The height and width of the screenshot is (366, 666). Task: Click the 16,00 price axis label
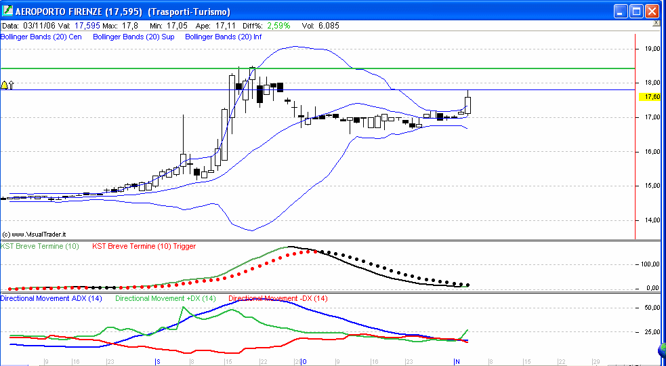653,152
